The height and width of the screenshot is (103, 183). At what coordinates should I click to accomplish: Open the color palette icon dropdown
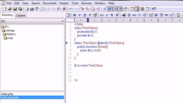point(95,15)
